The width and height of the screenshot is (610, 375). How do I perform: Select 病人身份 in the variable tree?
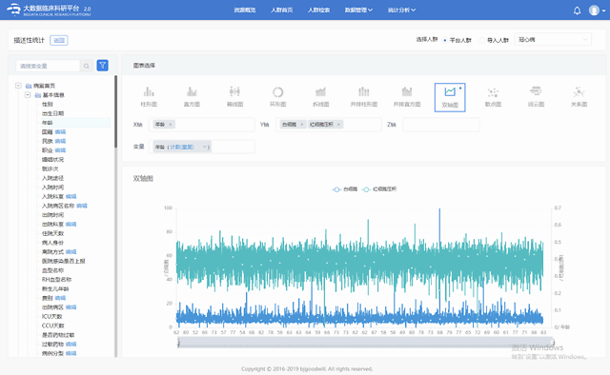(x=52, y=243)
